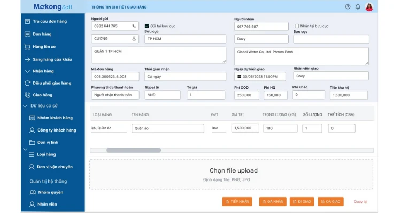Click the Quay lại link
Image resolution: width=401 pixels, height=213 pixels.
[x=360, y=201]
